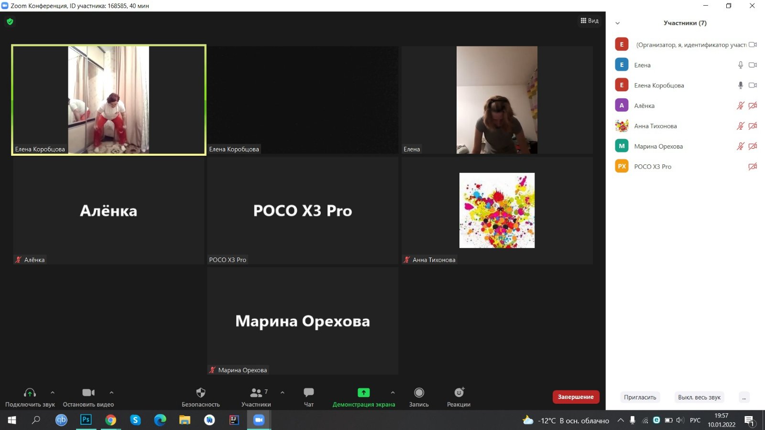Click camera icon next to Елена
This screenshot has width=765, height=430.
click(x=753, y=65)
